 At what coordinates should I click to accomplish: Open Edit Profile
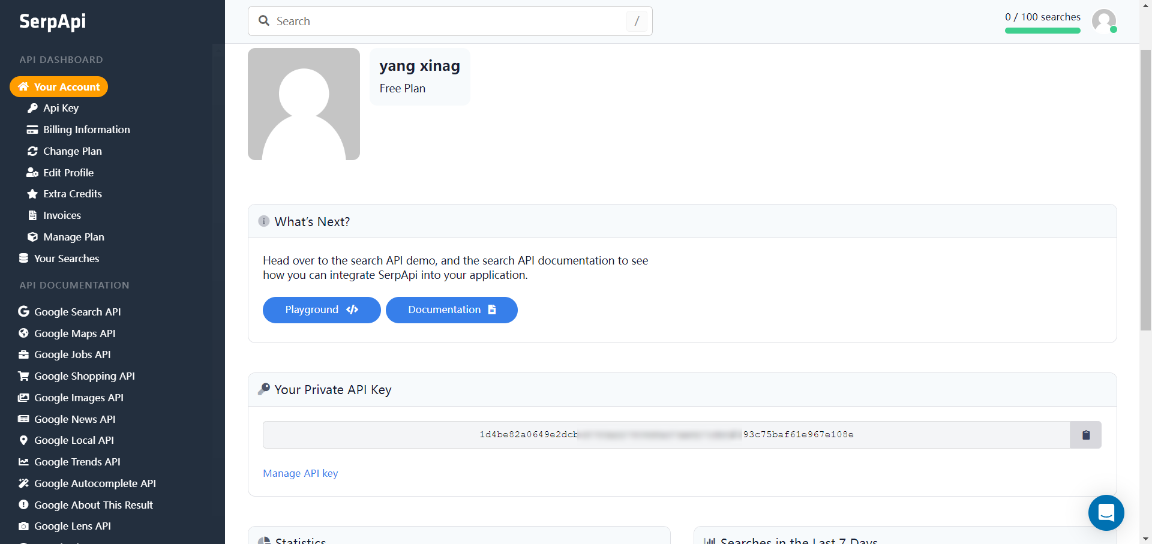pos(68,173)
